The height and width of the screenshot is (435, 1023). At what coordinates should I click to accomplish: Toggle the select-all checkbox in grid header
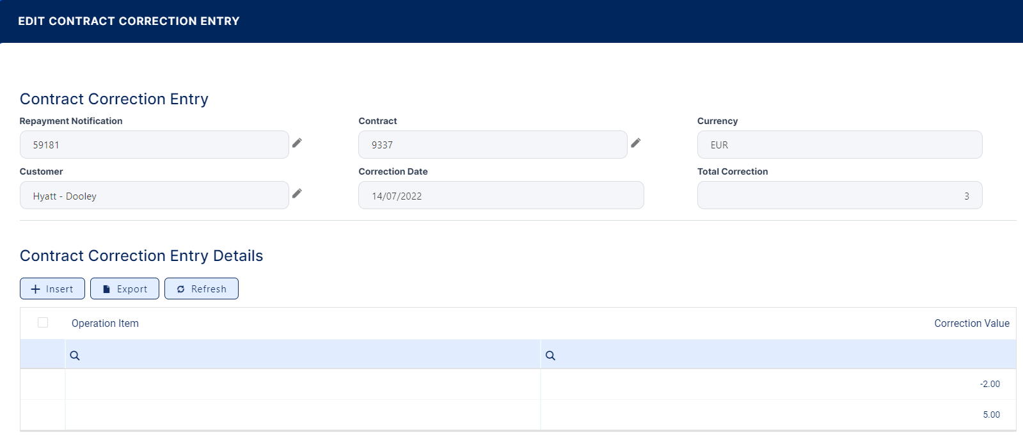pyautogui.click(x=43, y=322)
